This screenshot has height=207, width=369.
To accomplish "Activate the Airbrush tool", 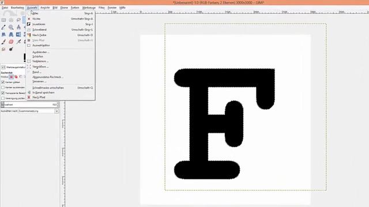I will coord(18,42).
